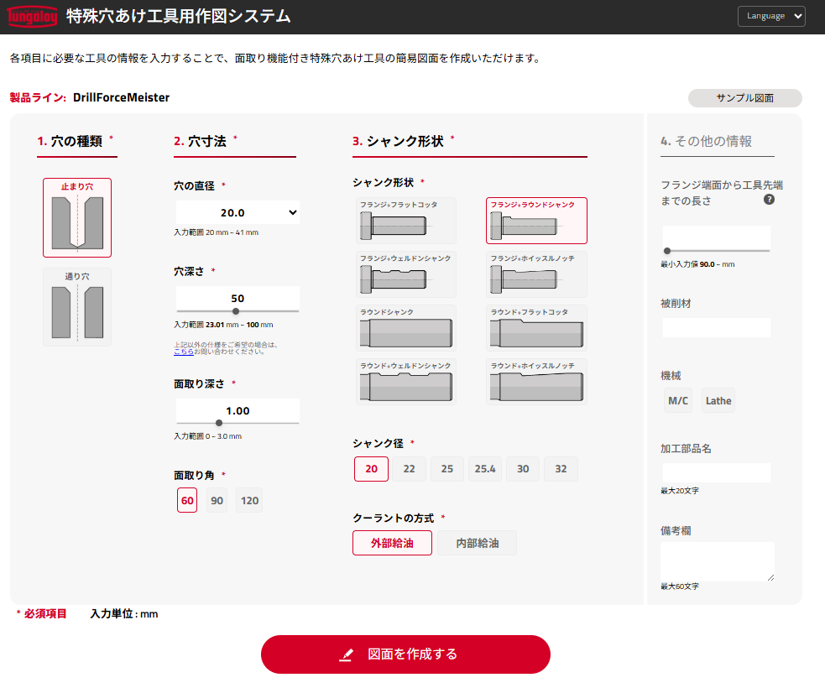Set chamfer angle to 90
This screenshot has width=825, height=688.
(x=217, y=501)
